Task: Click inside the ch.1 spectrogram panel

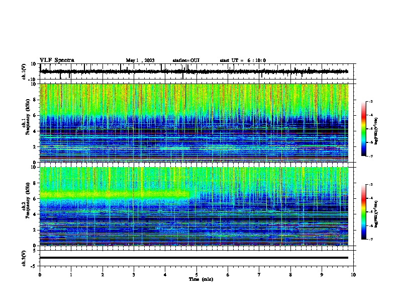Action: click(x=194, y=123)
